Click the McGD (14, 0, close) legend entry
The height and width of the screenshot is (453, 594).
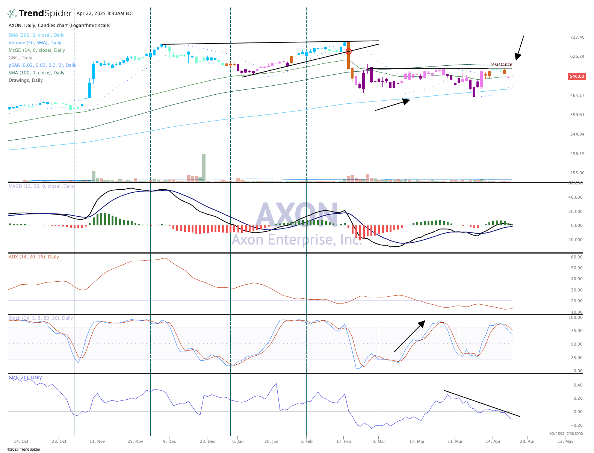(x=37, y=50)
